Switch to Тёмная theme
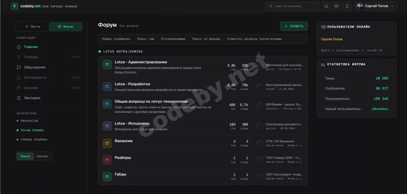Image resolution: width=407 pixels, height=194 pixels. pyautogui.click(x=25, y=156)
